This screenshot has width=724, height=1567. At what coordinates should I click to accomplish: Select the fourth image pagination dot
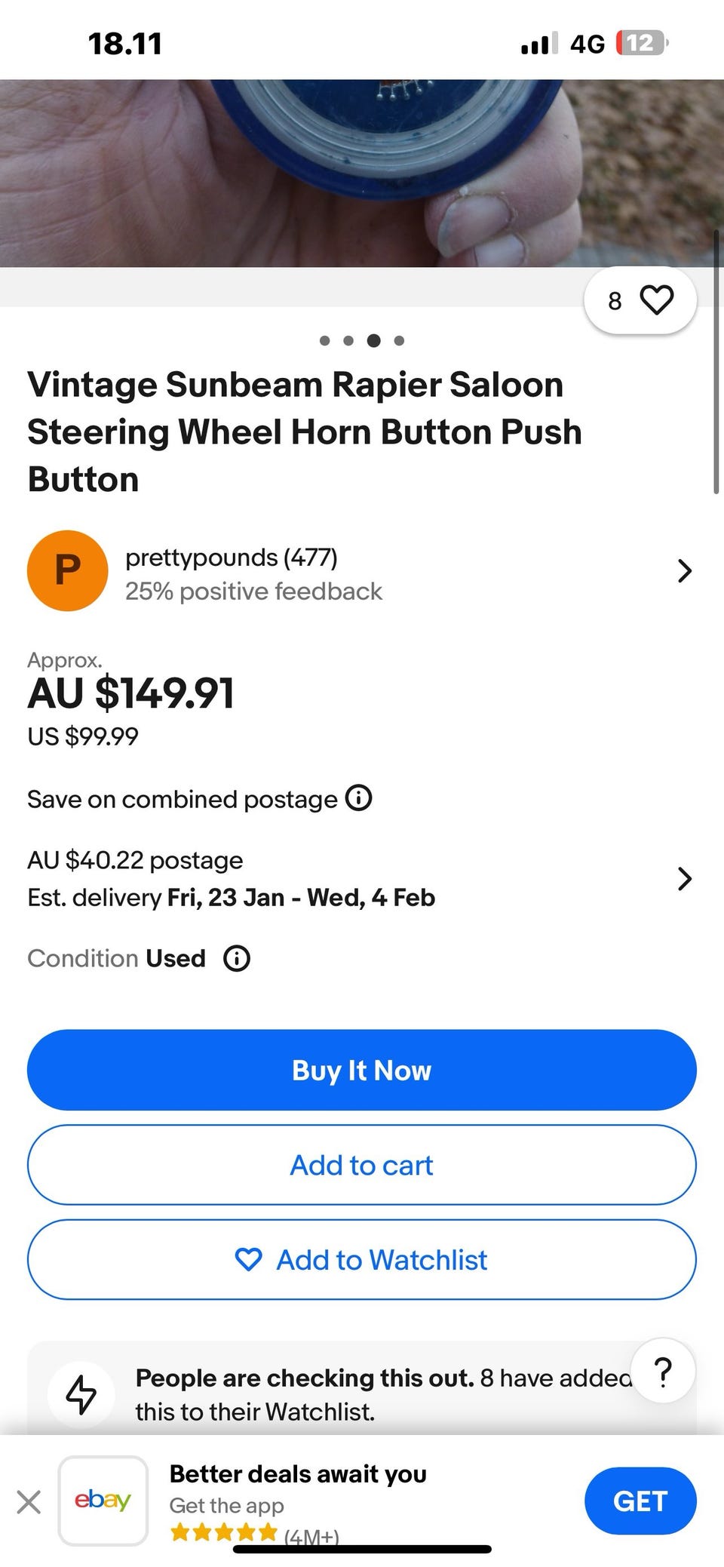tap(399, 341)
